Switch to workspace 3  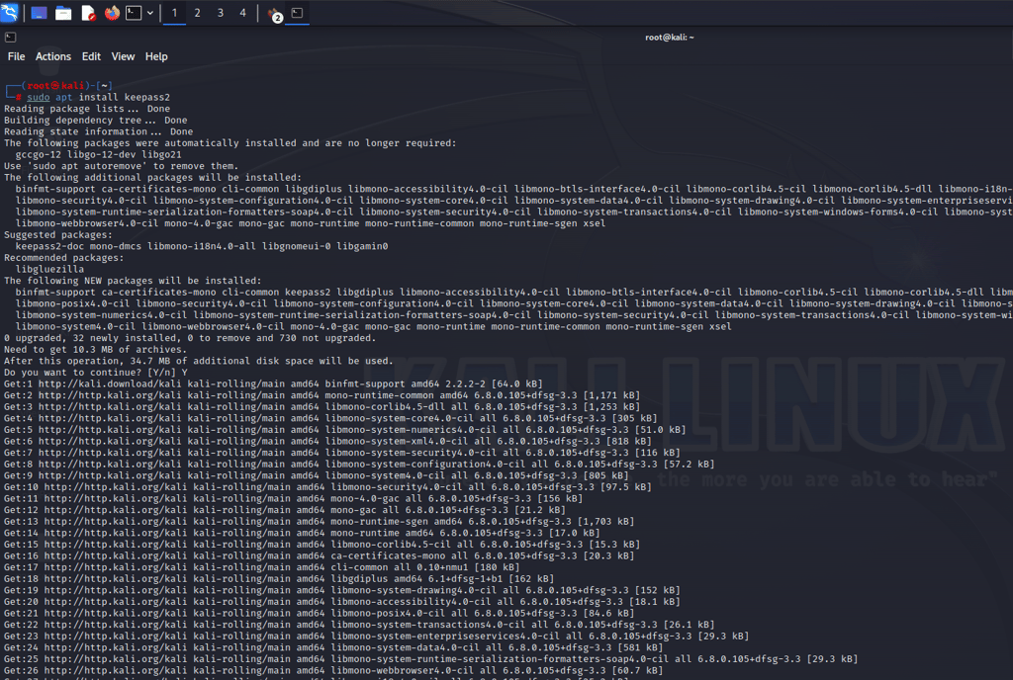(x=221, y=13)
